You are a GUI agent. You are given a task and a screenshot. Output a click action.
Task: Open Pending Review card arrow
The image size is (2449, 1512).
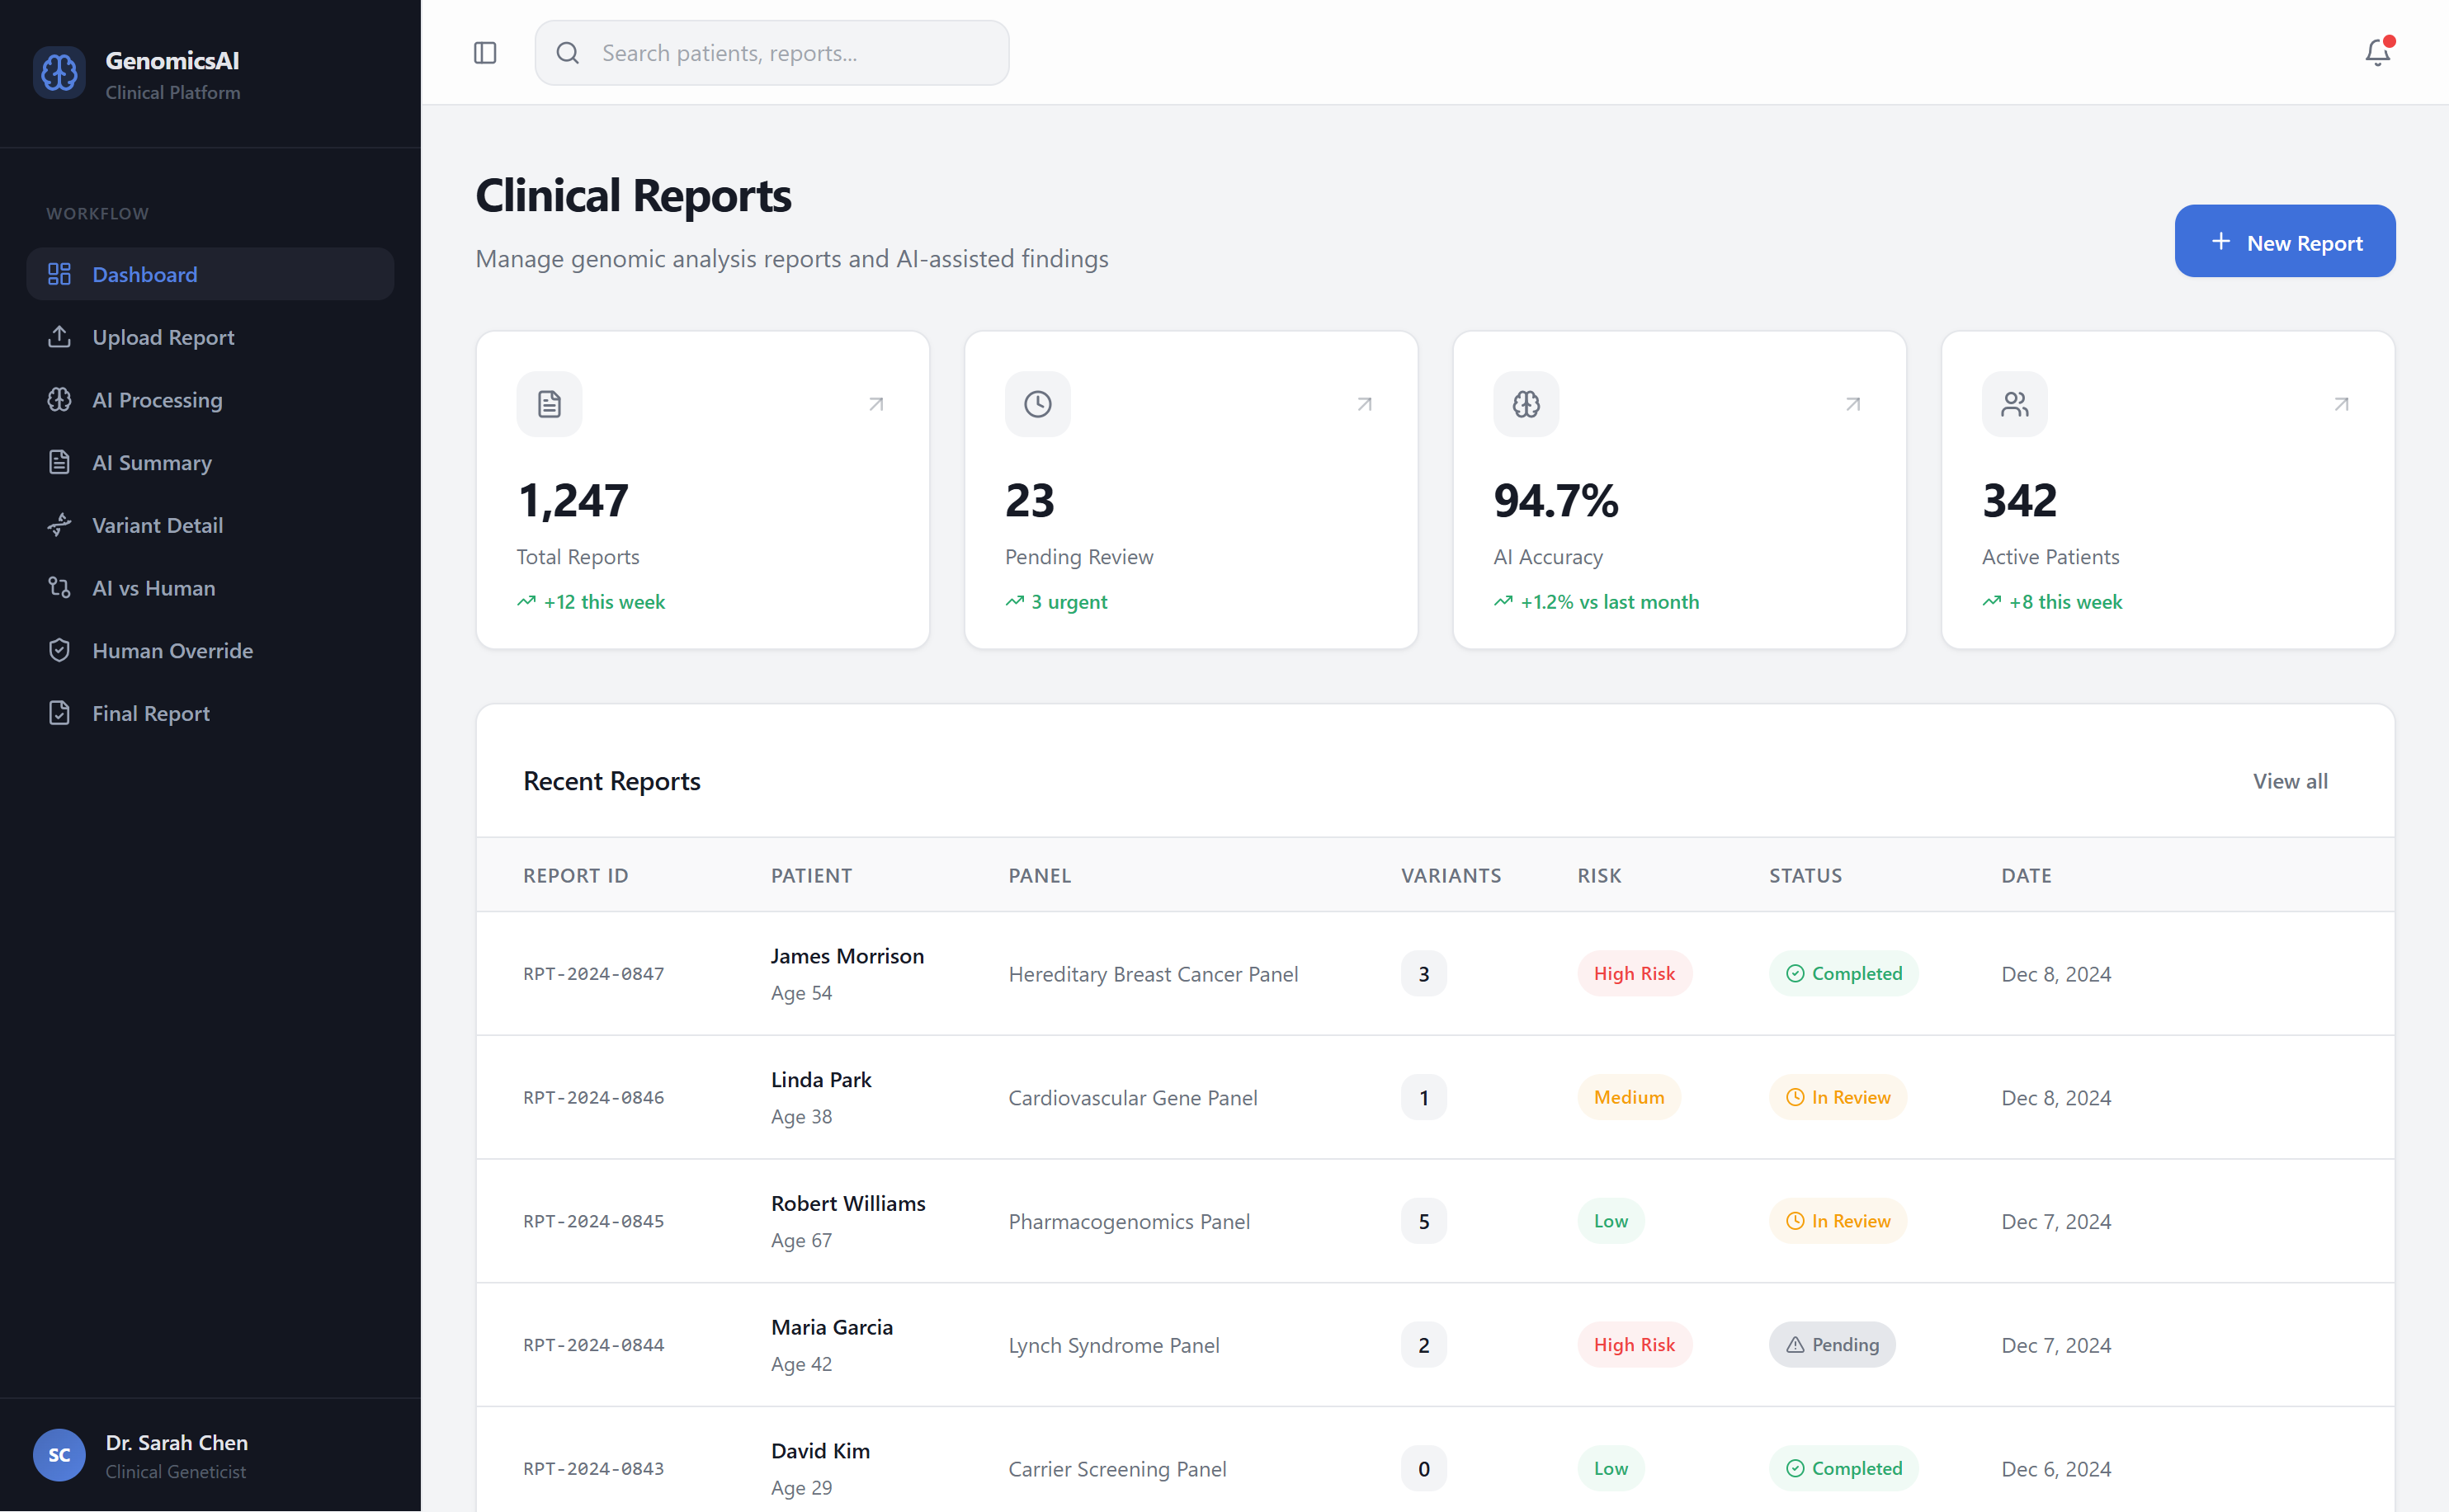(1364, 404)
